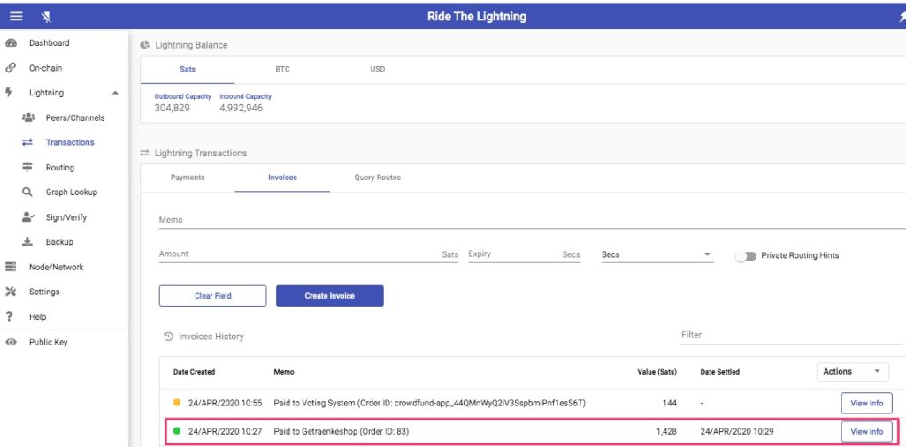Open the Secs expiry unit dropdown
This screenshot has width=906, height=447.
pos(657,254)
